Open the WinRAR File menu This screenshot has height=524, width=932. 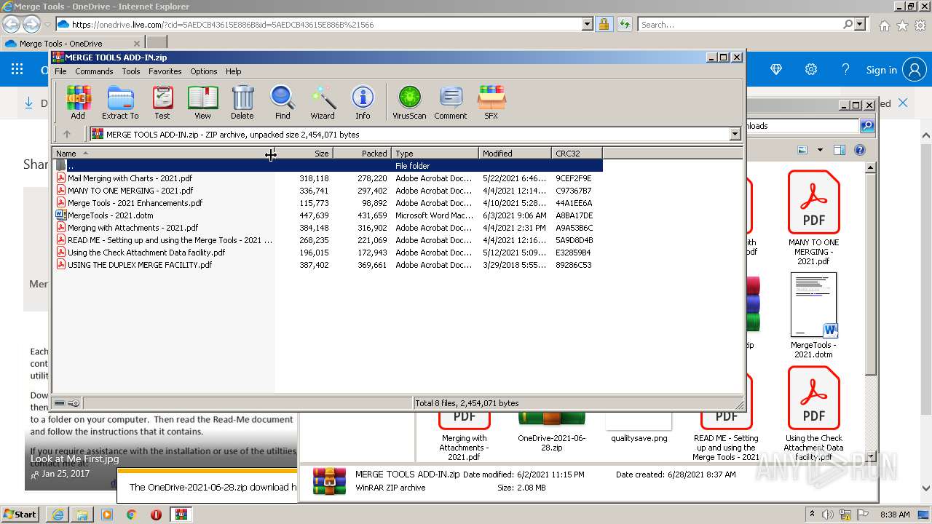[60, 71]
